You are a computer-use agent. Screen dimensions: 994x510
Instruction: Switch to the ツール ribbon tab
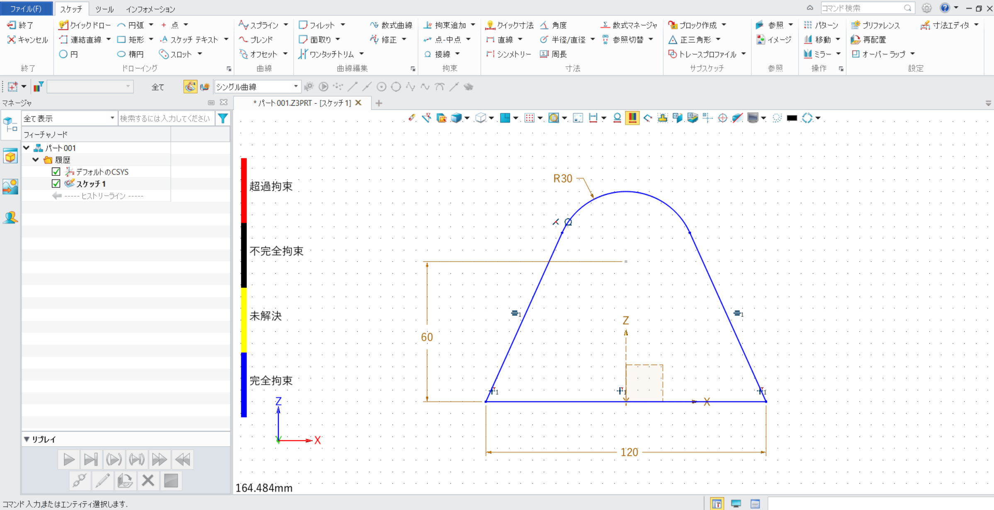(x=104, y=9)
